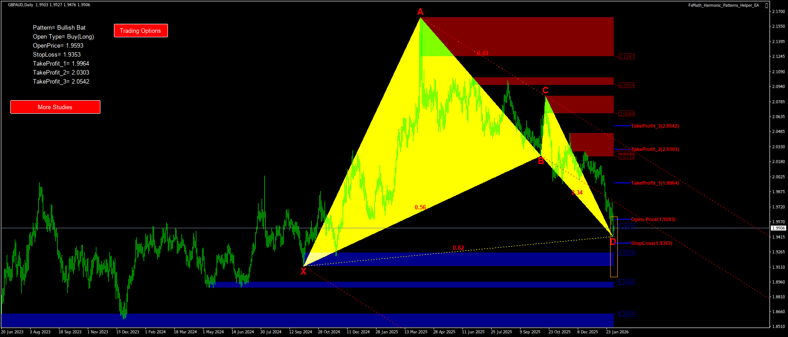
Task: Select the 'Open Type= Buy(Long)' info line
Action: pyautogui.click(x=63, y=36)
